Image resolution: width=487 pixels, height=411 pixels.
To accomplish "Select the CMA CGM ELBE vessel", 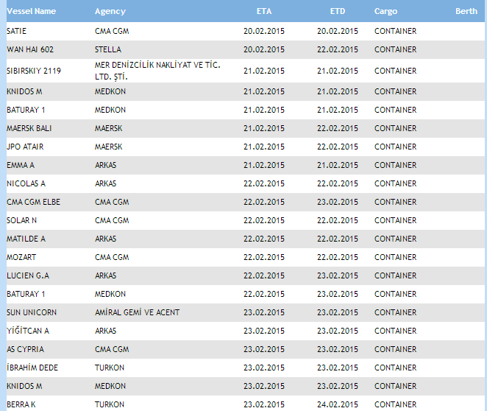I will tap(32, 202).
